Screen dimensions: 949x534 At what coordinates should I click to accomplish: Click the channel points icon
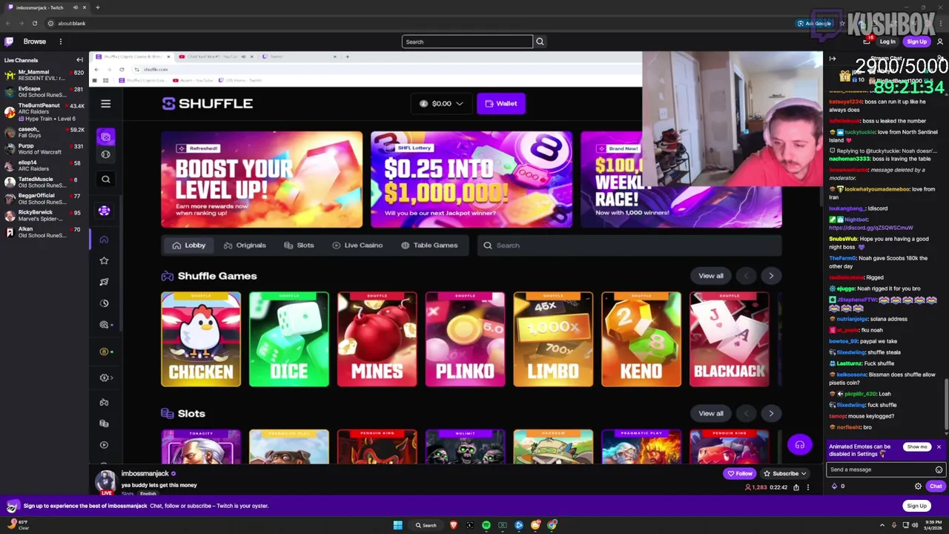pos(834,487)
